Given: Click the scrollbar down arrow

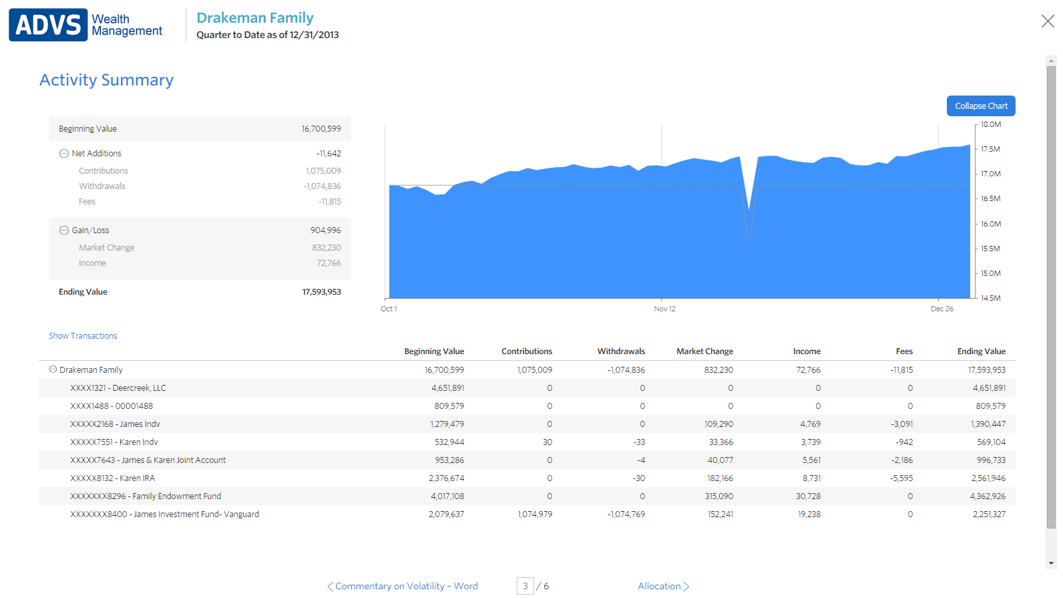Looking at the screenshot, I should click(1052, 563).
